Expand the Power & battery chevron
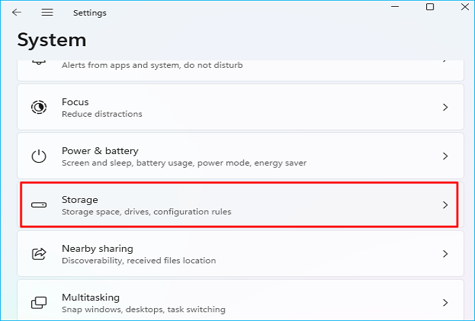 445,156
